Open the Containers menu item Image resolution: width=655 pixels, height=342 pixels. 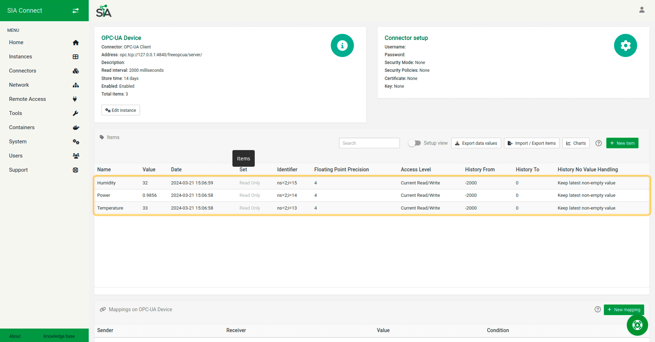point(22,127)
